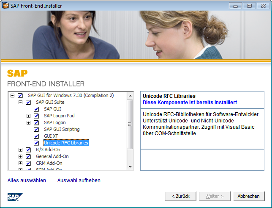Click the Alles auswählen link
The image size is (272, 208).
(27, 180)
